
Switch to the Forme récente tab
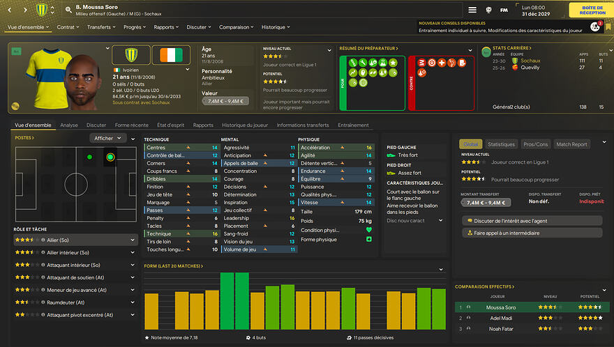132,125
